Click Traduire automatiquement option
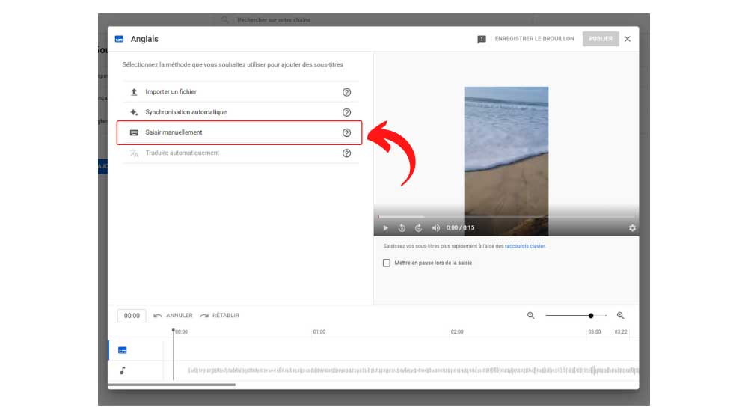The width and height of the screenshot is (748, 419). click(240, 153)
